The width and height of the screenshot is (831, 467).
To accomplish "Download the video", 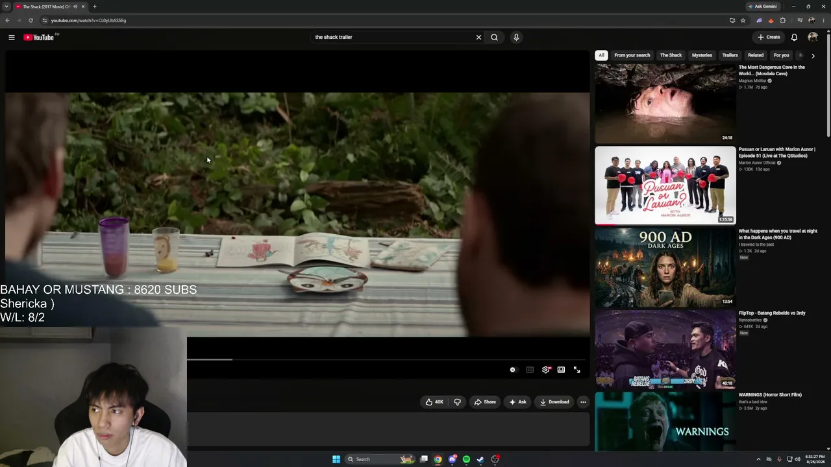I will tap(554, 402).
